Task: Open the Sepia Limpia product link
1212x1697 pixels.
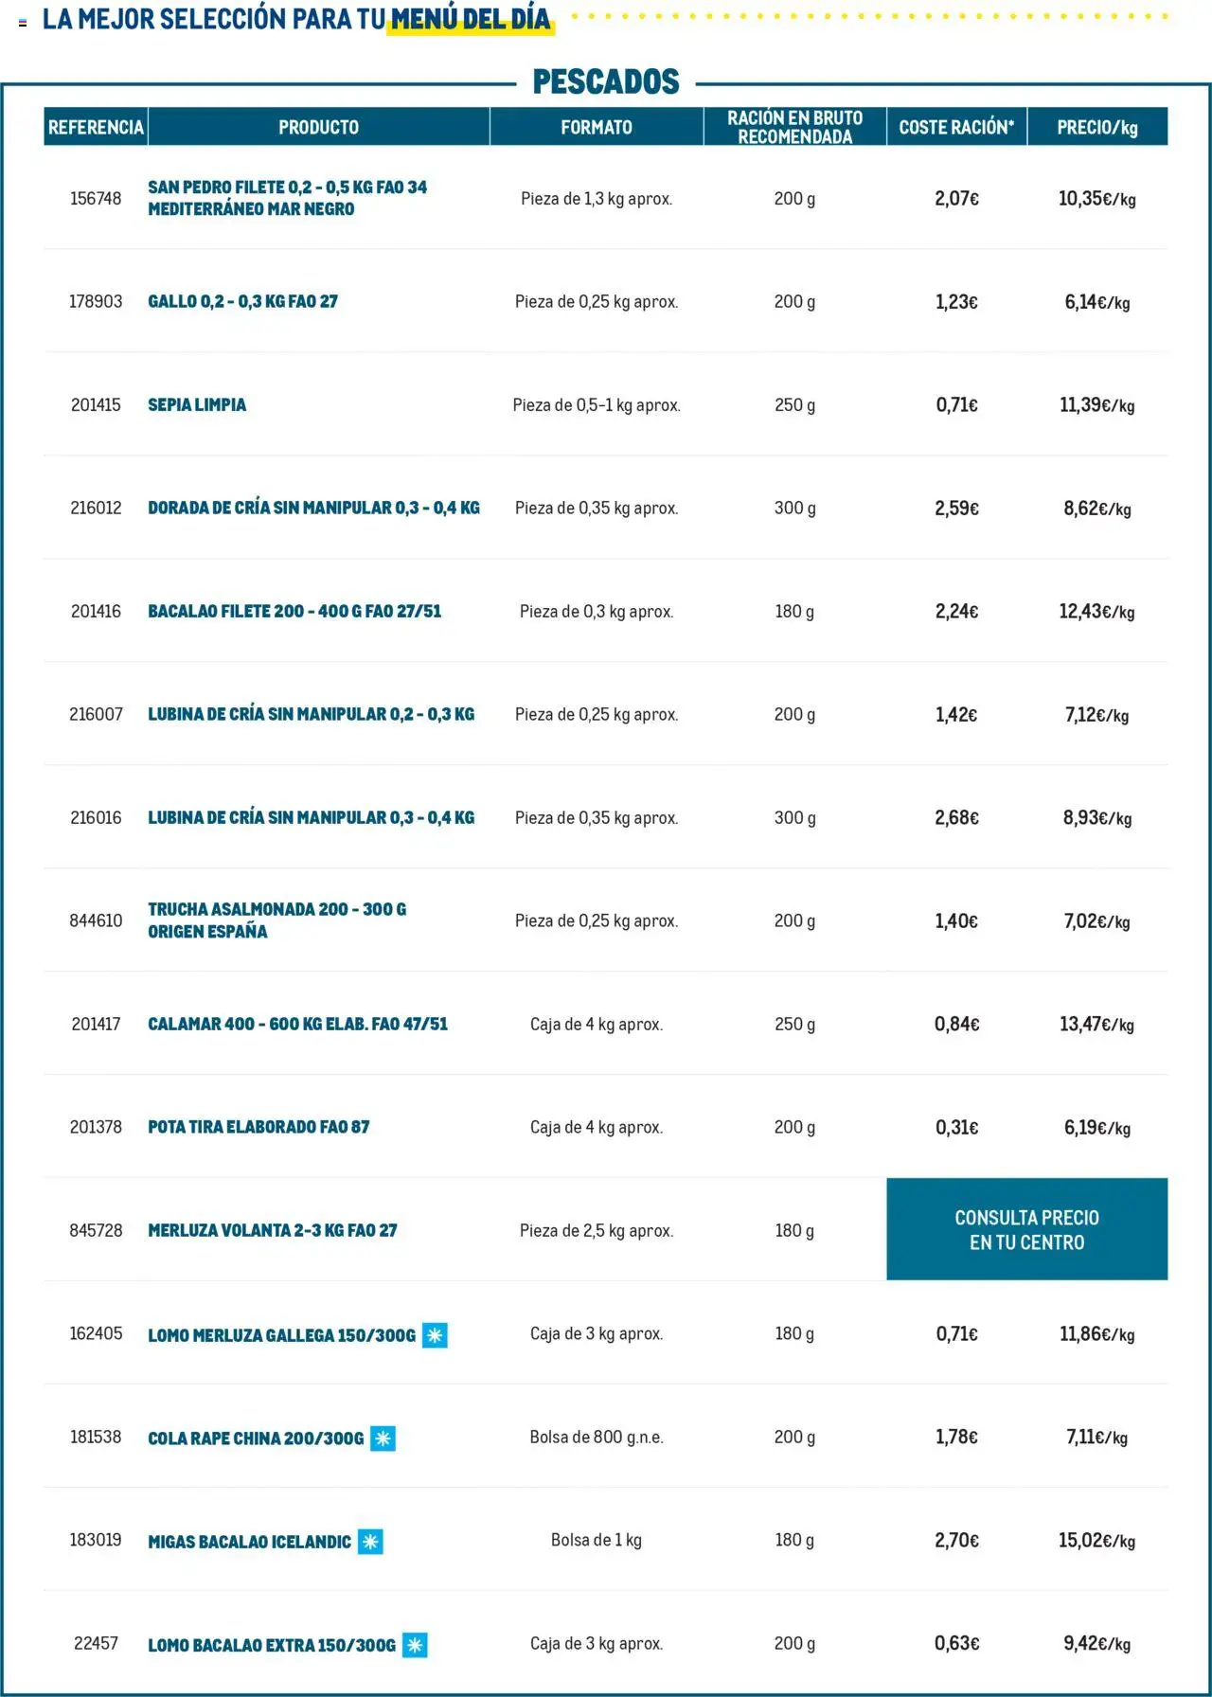Action: click(197, 404)
